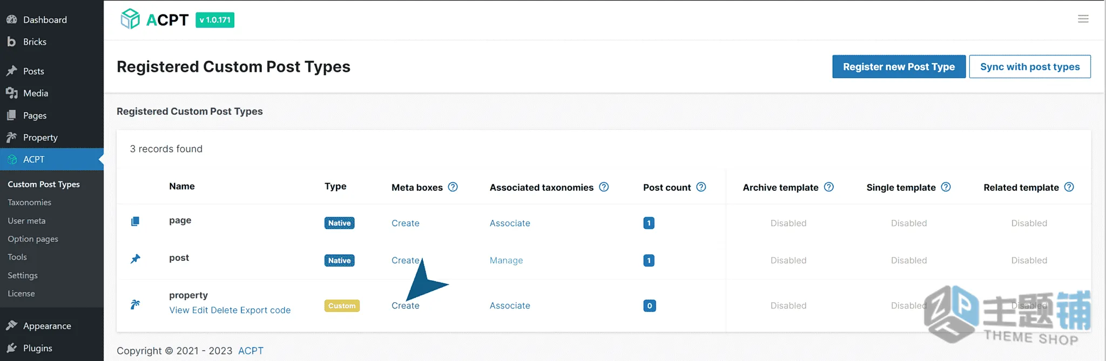This screenshot has width=1106, height=361.
Task: Create meta box for property
Action: (406, 306)
